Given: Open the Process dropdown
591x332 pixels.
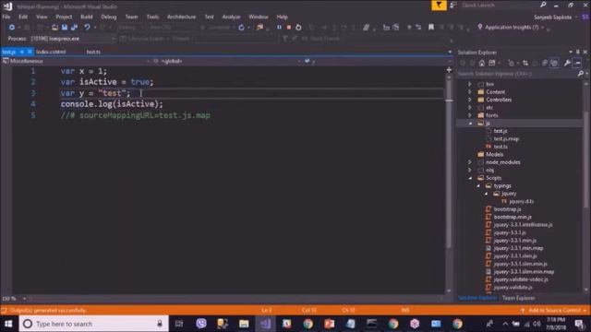Looking at the screenshot, I should 113,39.
